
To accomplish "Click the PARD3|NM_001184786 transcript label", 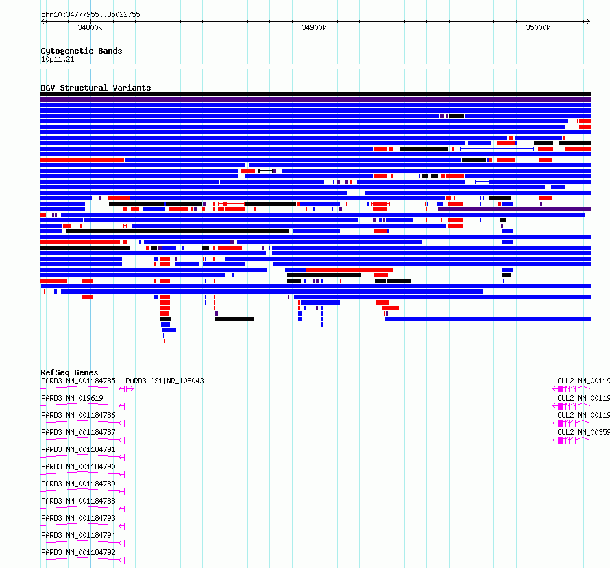I will coord(78,415).
